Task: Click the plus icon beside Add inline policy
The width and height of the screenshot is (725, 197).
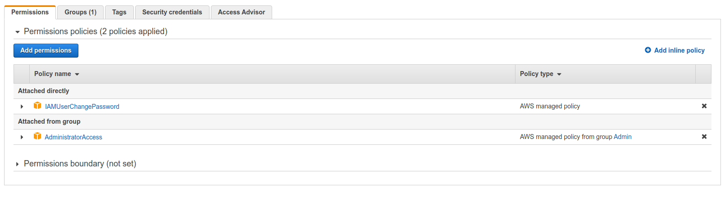Action: pyautogui.click(x=648, y=50)
